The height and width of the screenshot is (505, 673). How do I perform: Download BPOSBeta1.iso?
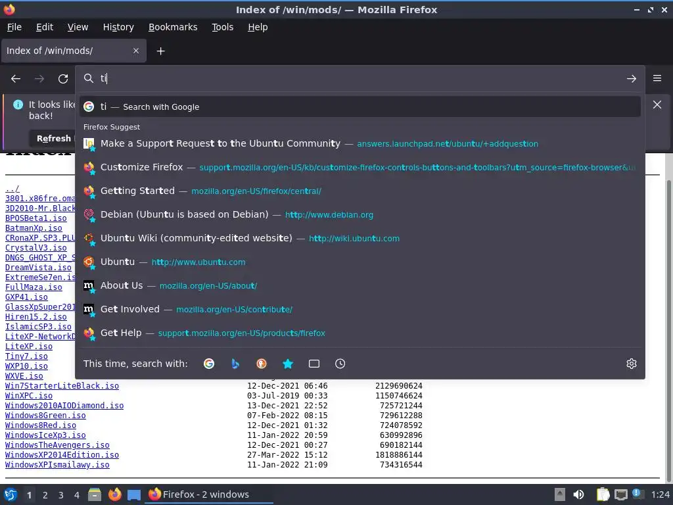36,218
